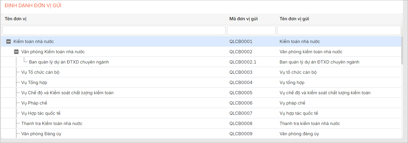Viewport: 408px width, 143px height.
Task: Select Ban quản lý dự án ĐTXD tree item
Action: pyautogui.click(x=69, y=62)
